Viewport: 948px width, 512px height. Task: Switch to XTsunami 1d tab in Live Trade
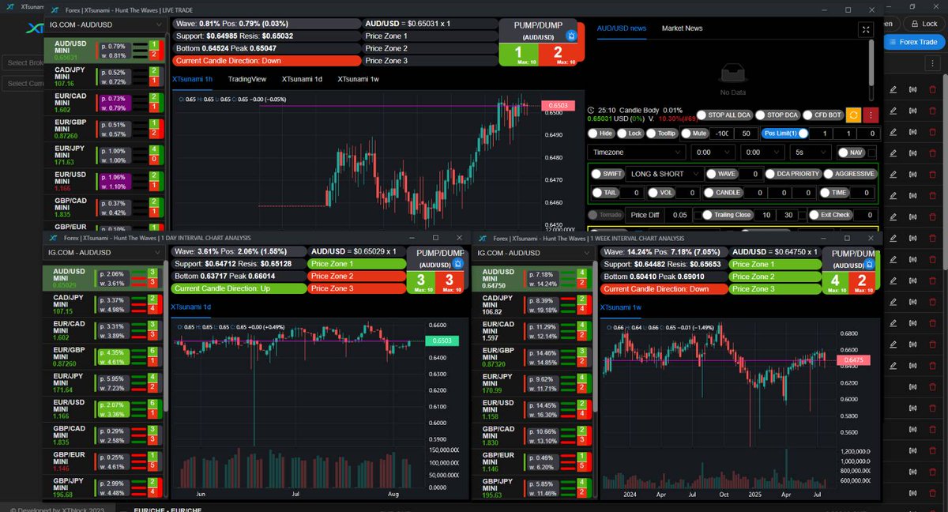[302, 79]
